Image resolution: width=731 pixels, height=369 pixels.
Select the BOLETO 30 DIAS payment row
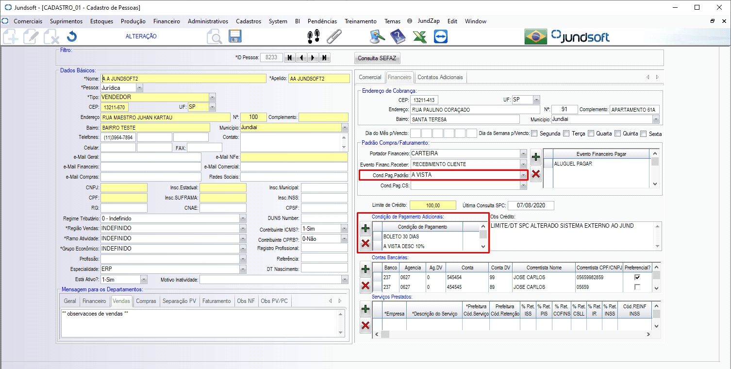click(x=422, y=236)
